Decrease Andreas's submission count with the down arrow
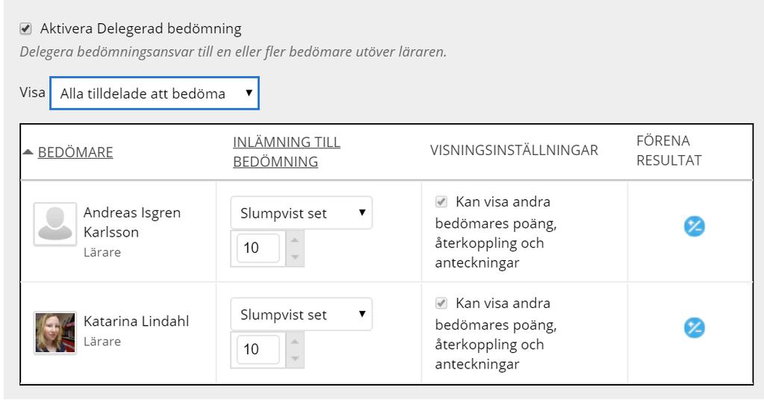Image resolution: width=764 pixels, height=408 pixels. point(294,257)
